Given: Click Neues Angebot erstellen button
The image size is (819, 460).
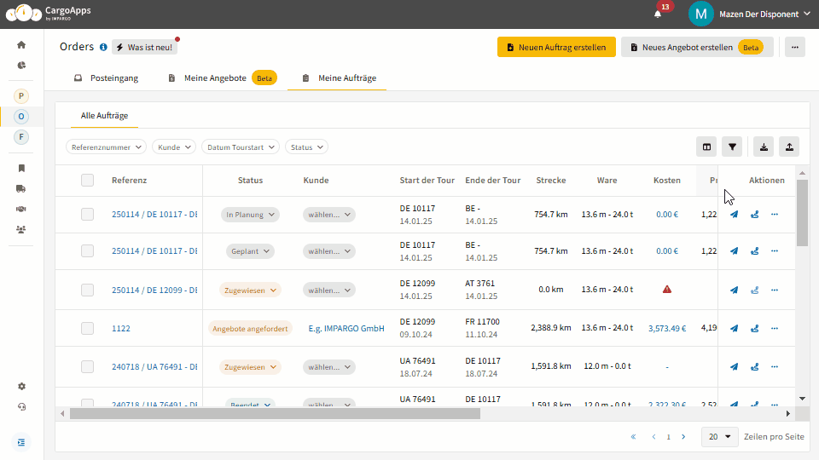Looking at the screenshot, I should [x=697, y=47].
